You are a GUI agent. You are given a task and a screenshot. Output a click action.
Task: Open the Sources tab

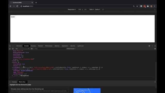point(33,46)
